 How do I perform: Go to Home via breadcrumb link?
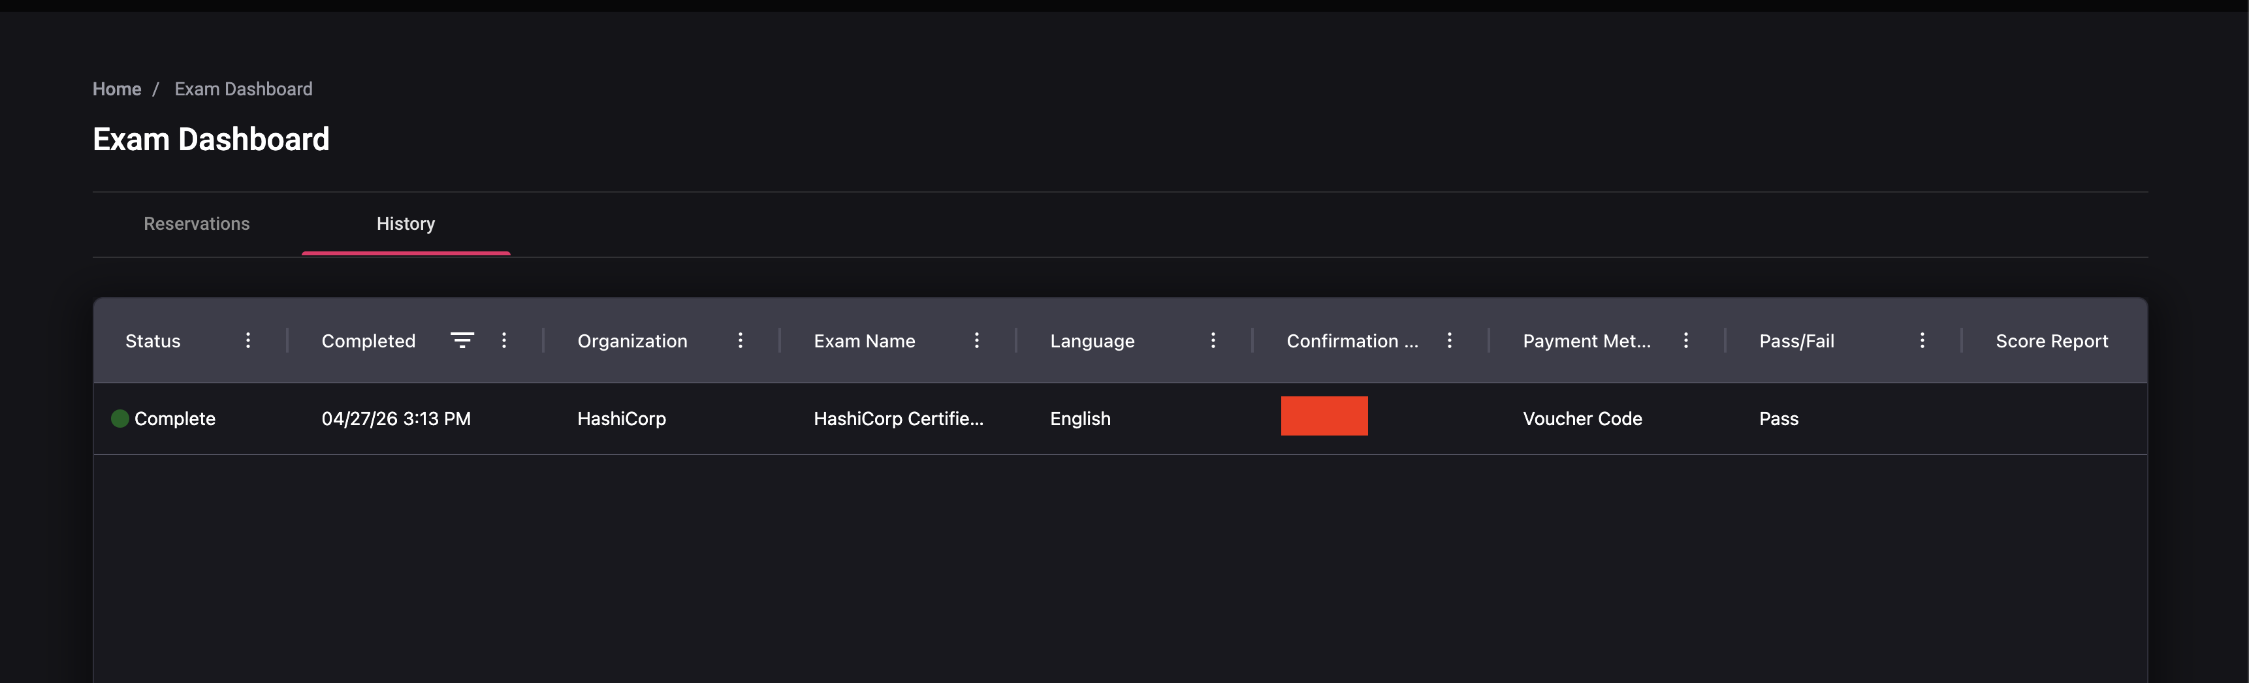[x=117, y=89]
